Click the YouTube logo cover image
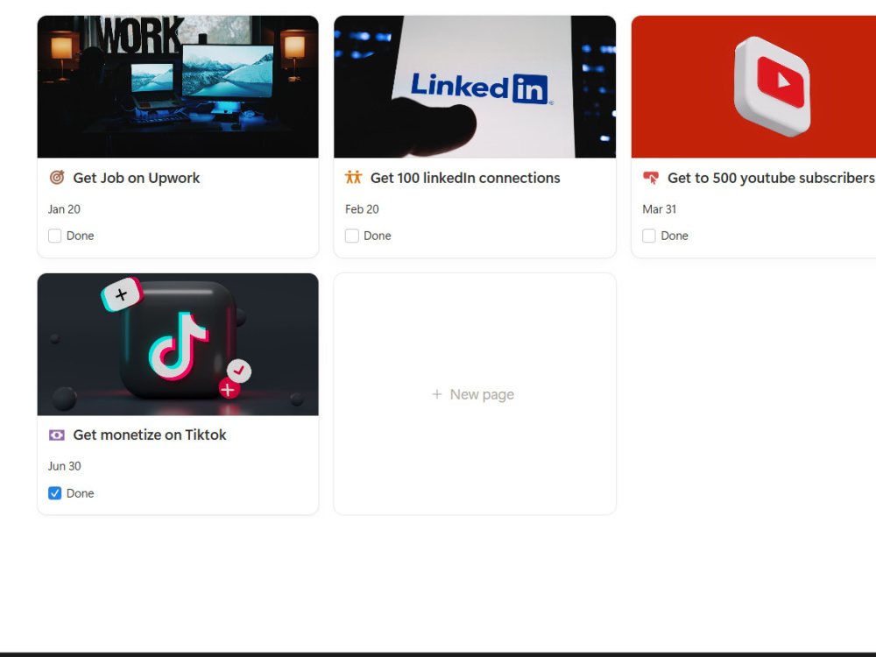 753,87
